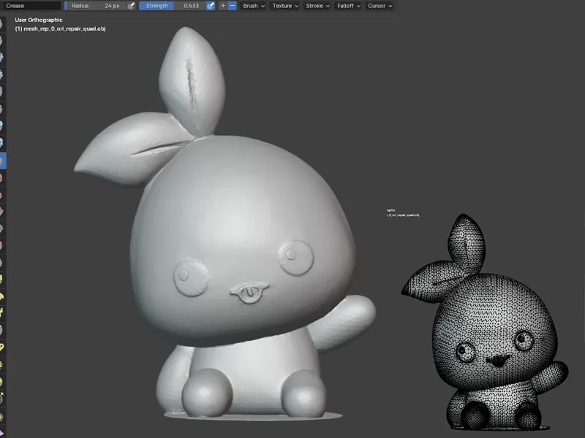Viewport: 585px width, 438px height.
Task: Click the User Orthographic view label
Action: pos(39,20)
